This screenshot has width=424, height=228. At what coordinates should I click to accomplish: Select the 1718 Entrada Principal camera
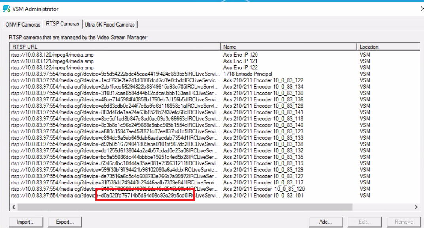coord(248,74)
